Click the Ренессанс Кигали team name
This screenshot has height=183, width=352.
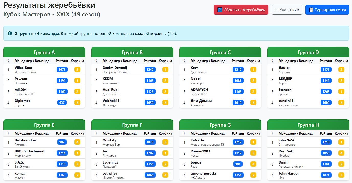tap(291, 167)
